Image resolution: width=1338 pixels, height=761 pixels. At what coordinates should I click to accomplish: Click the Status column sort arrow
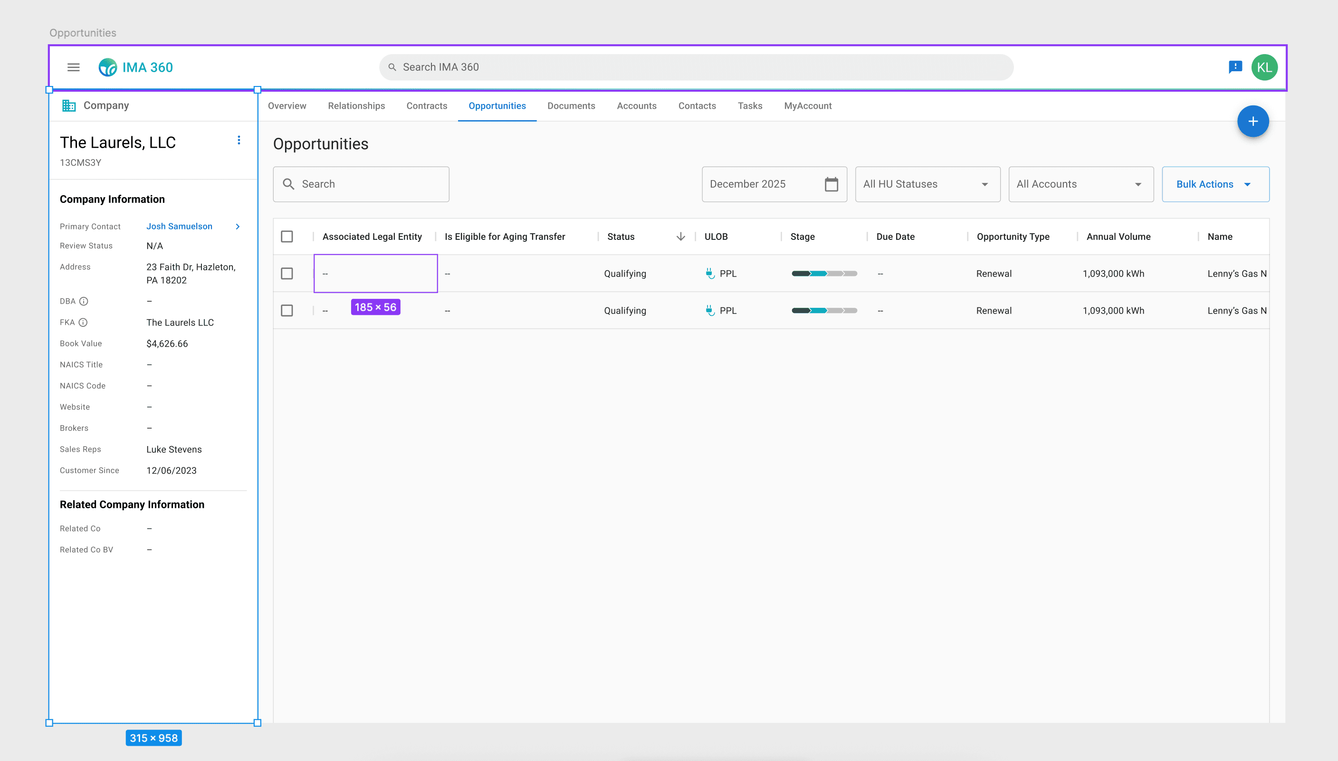680,237
